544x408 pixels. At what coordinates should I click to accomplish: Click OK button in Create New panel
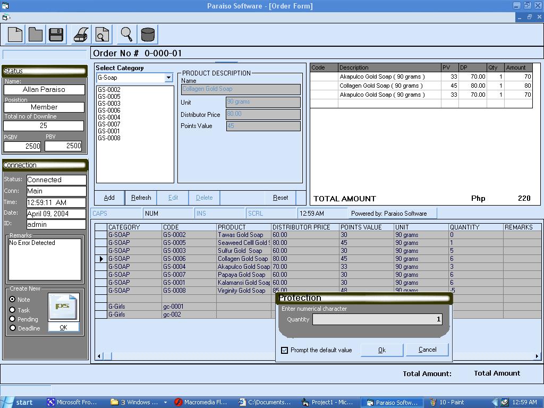point(64,327)
